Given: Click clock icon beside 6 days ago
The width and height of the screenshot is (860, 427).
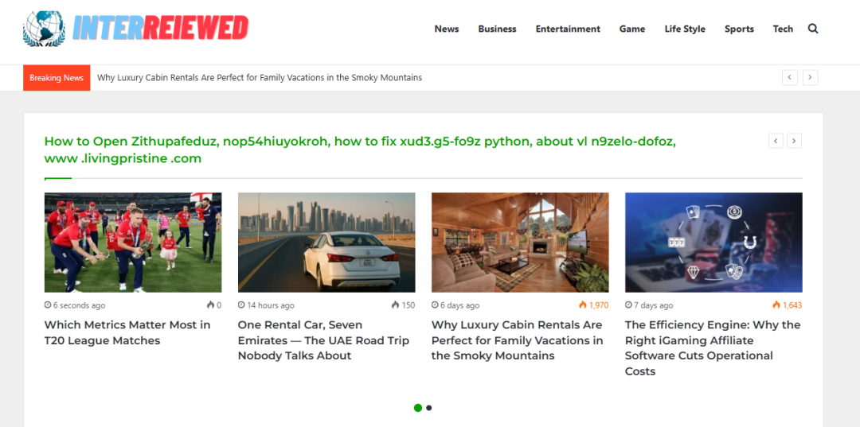Looking at the screenshot, I should (435, 305).
